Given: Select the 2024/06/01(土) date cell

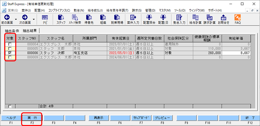Looking at the screenshot, I should click(x=121, y=57).
